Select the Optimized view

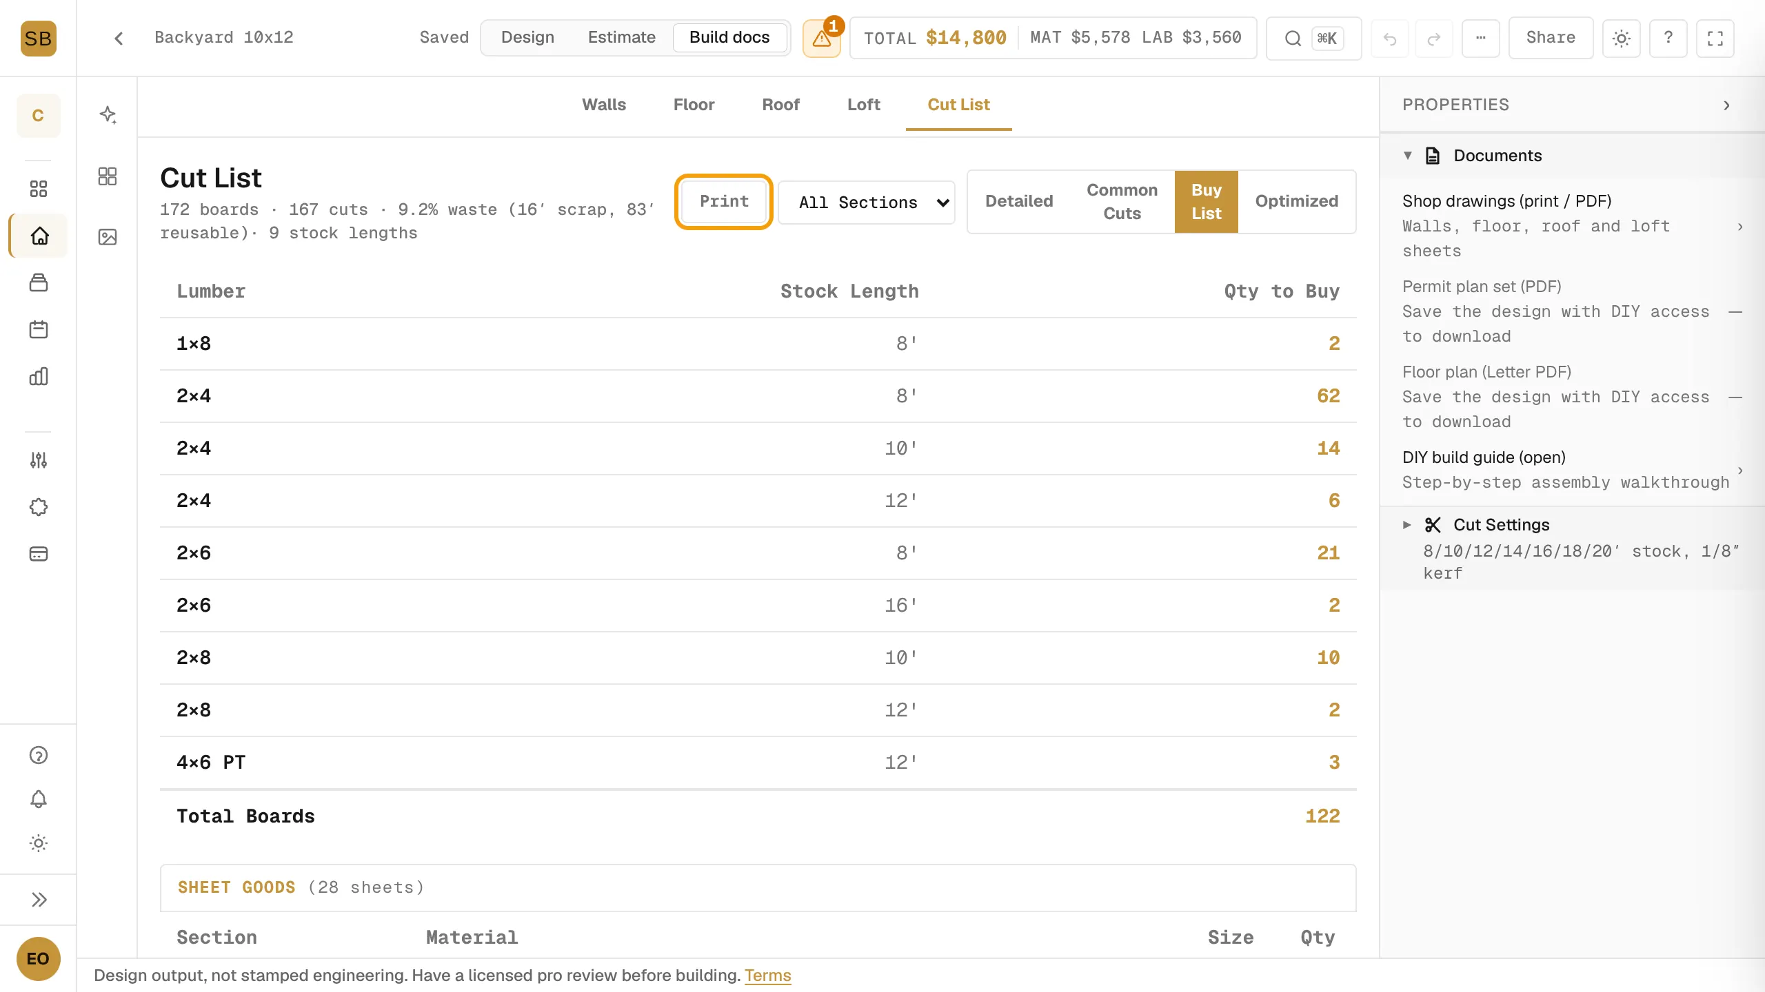(x=1296, y=201)
